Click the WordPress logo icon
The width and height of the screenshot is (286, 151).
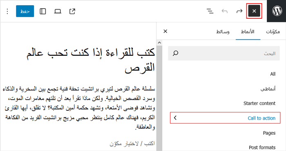click(x=277, y=11)
